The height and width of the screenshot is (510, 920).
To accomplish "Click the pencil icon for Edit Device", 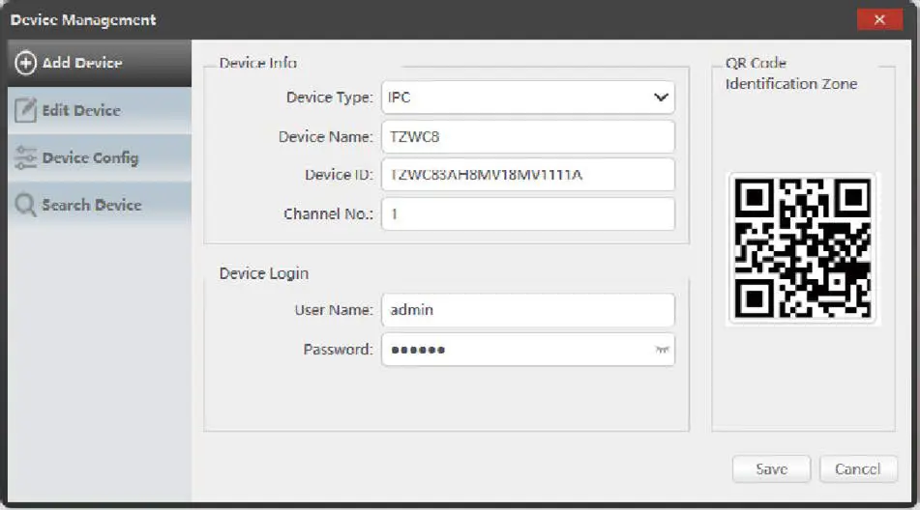I will click(x=26, y=111).
